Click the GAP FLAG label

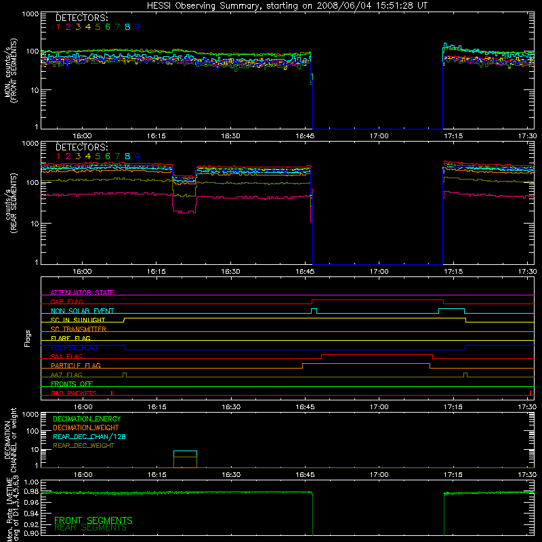(x=66, y=301)
